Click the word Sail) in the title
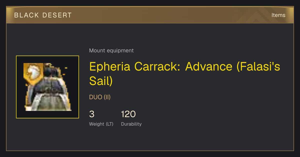This screenshot has height=157, width=300. click(101, 81)
